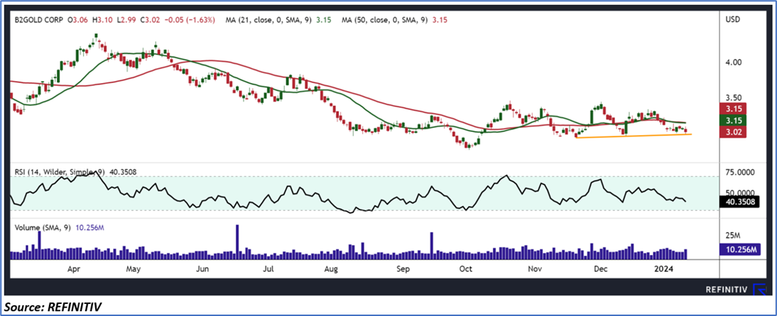Screen dimensions: 777x316
Task: Click the 2024 label on time axis
Action: point(663,269)
